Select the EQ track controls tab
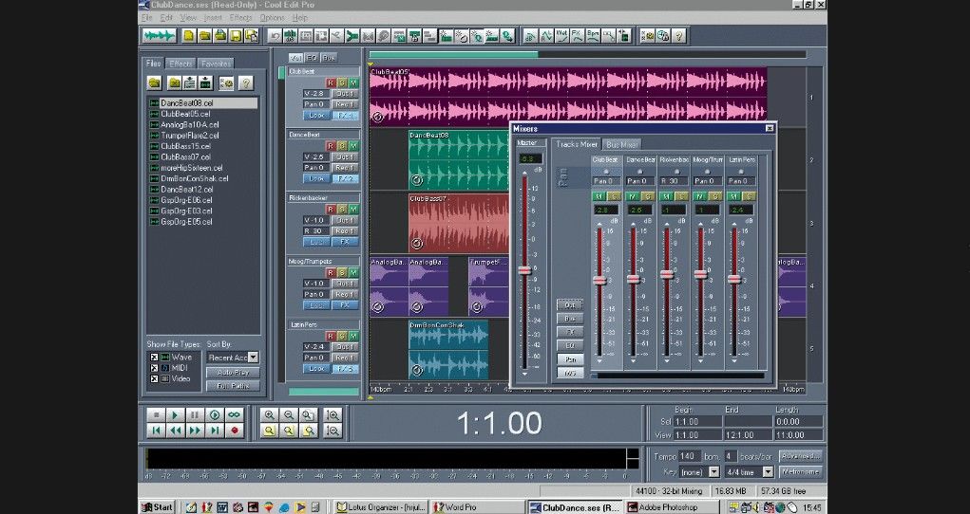This screenshot has width=970, height=514. pos(312,58)
